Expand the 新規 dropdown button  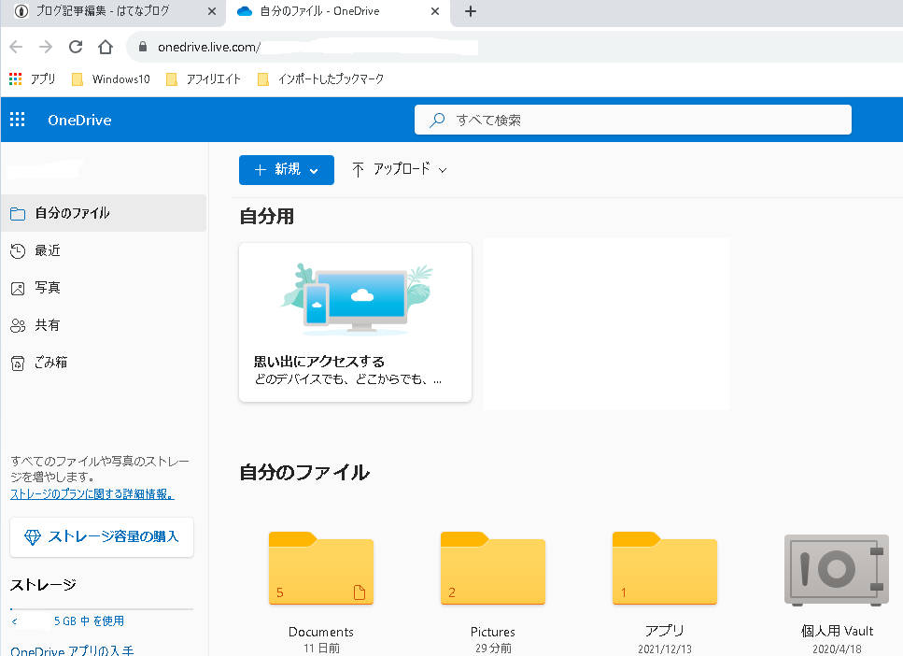[x=287, y=169]
